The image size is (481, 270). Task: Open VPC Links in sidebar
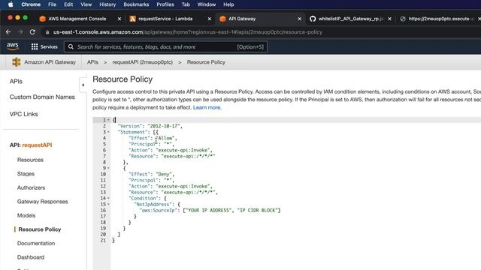[x=23, y=114]
